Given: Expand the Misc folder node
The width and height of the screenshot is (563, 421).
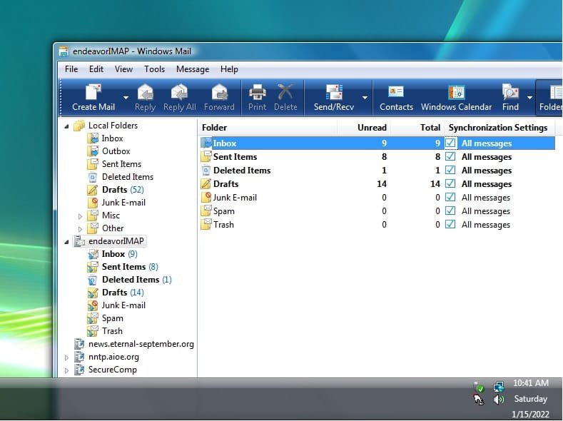Looking at the screenshot, I should click(x=80, y=216).
